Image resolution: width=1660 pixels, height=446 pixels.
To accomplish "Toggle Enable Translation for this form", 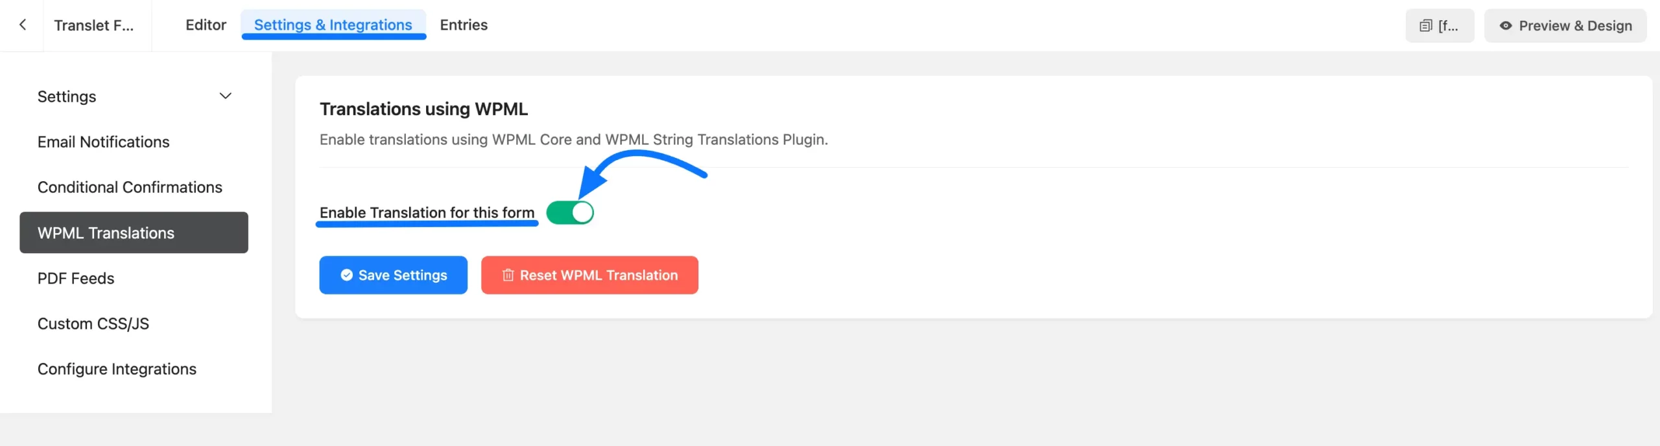I will coord(569,212).
